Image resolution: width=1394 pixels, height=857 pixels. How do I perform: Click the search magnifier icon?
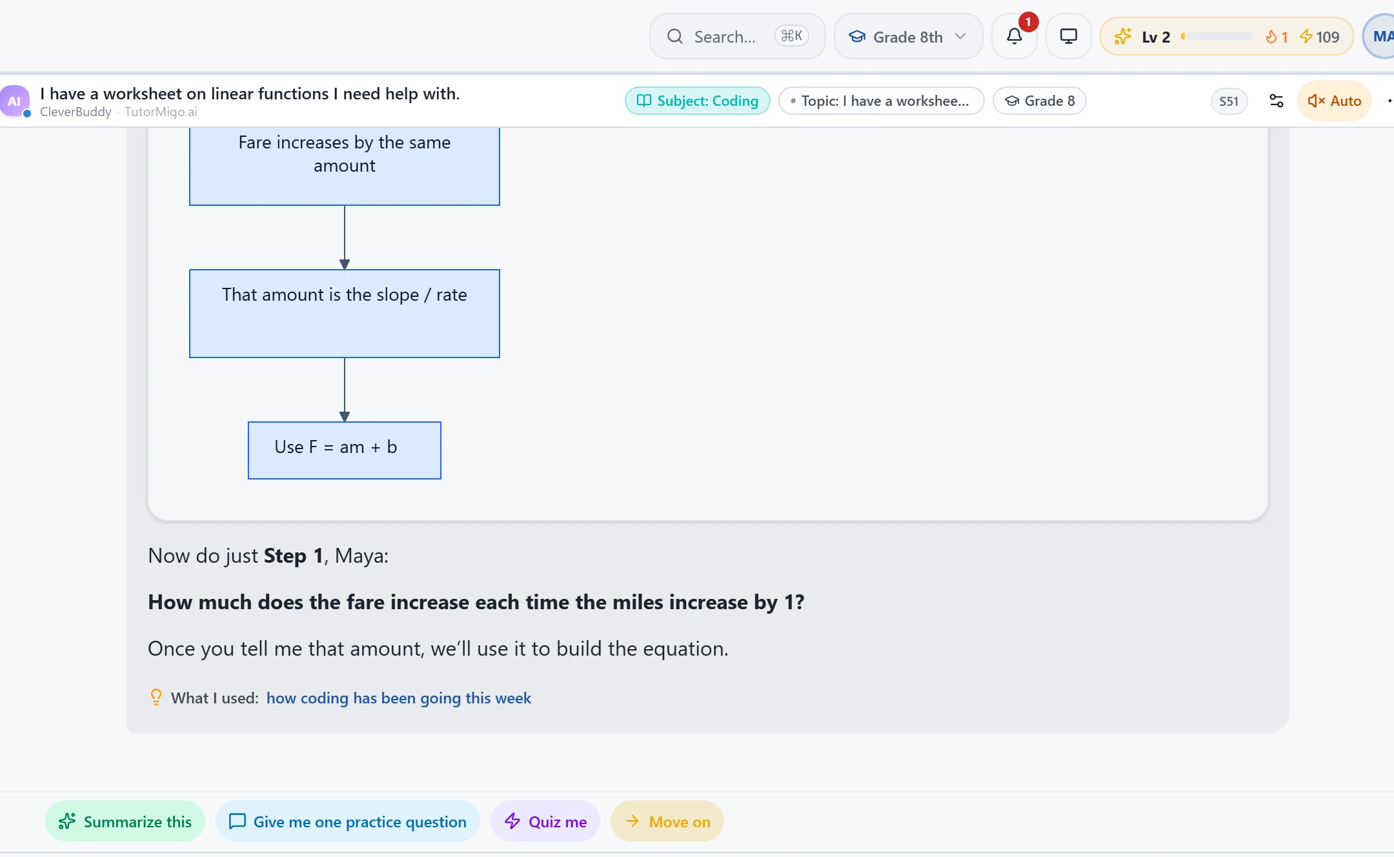pos(675,37)
